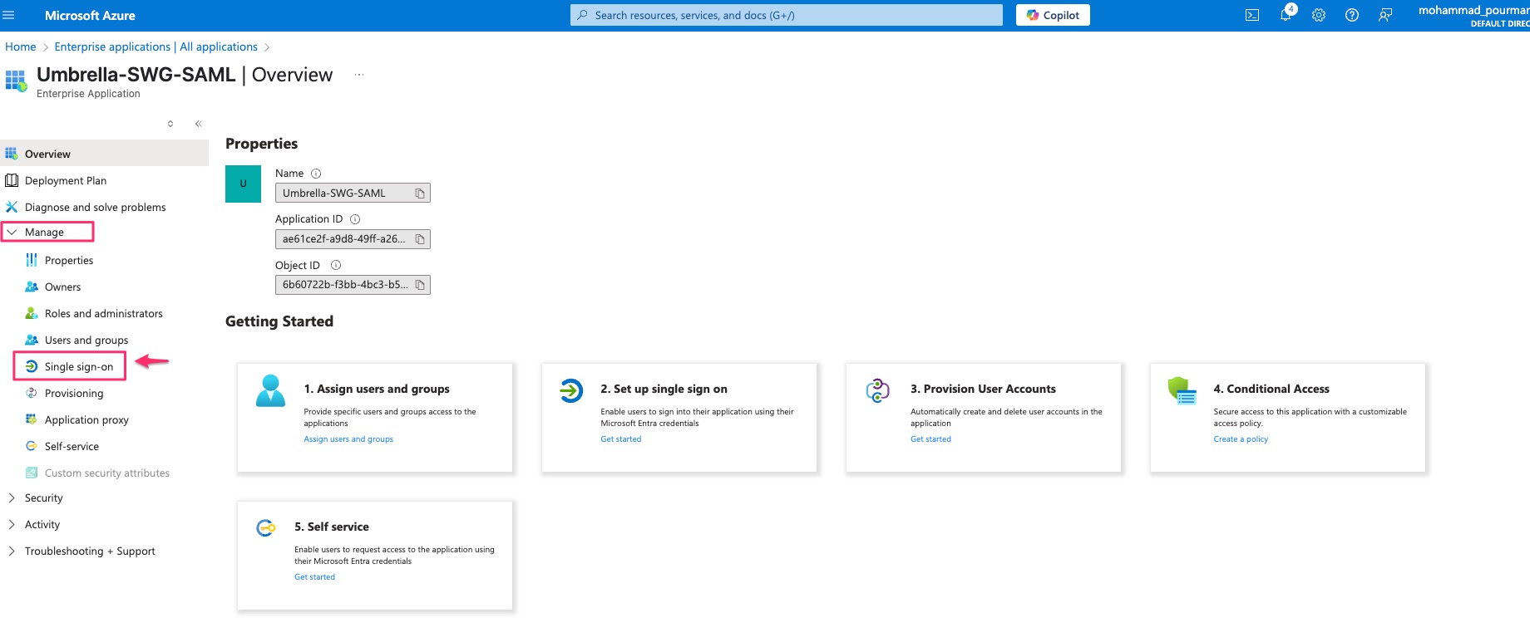Open the account menu mohammad_pourmar
1530x642 pixels.
1473,15
